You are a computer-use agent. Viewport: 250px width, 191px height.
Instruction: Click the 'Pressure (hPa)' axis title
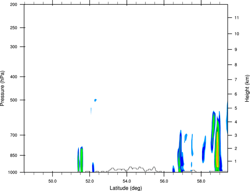coord(2,88)
